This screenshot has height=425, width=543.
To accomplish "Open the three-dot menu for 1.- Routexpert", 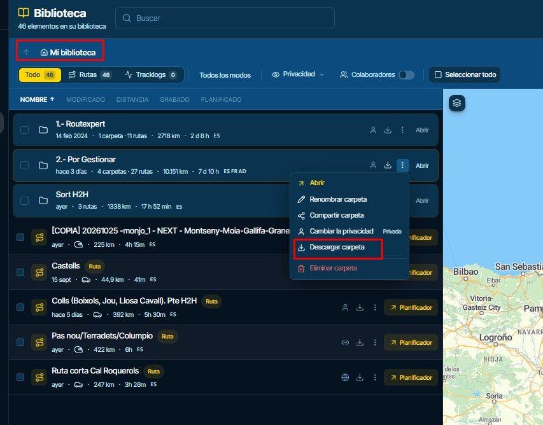I will (x=402, y=130).
